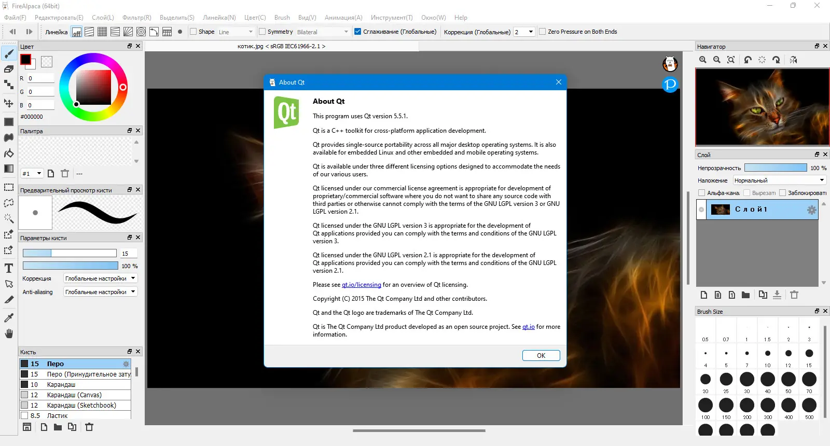The width and height of the screenshot is (830, 446).
Task: Open the Help menu
Action: tap(461, 18)
